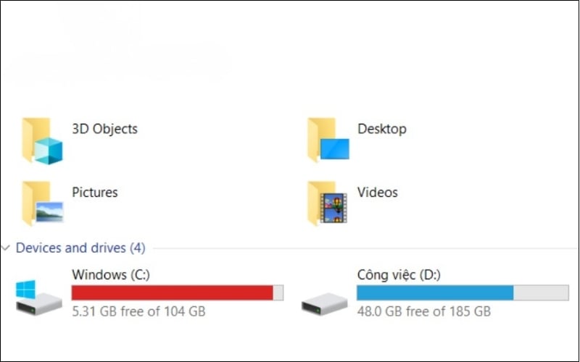Click the red C: drive capacity bar
This screenshot has height=362, width=580.
tap(172, 292)
